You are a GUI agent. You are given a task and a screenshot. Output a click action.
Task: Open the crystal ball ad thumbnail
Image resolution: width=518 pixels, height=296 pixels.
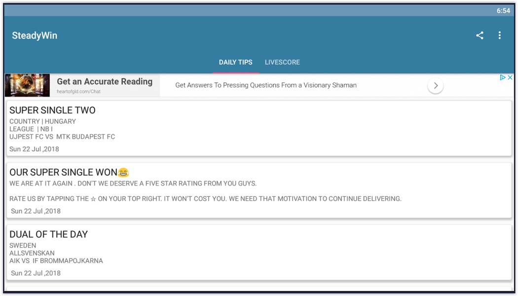click(x=28, y=85)
